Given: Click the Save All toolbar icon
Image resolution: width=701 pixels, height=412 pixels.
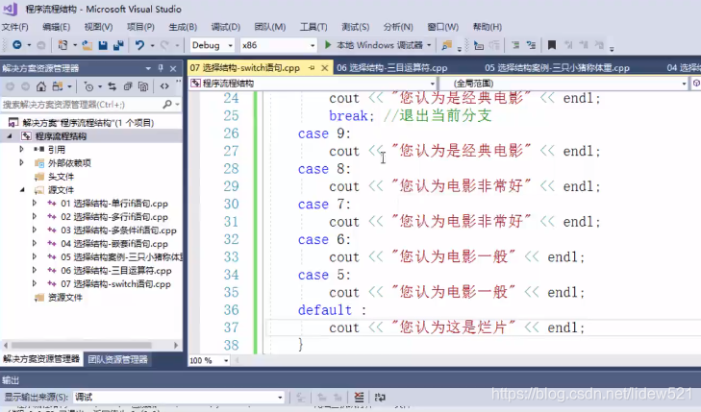Looking at the screenshot, I should (x=118, y=45).
